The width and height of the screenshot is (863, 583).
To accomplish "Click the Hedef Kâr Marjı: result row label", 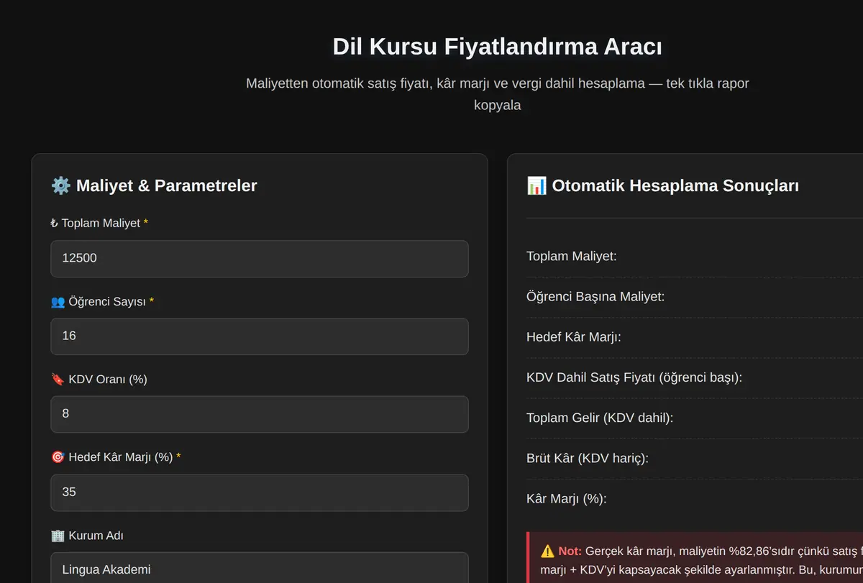I will pos(573,336).
